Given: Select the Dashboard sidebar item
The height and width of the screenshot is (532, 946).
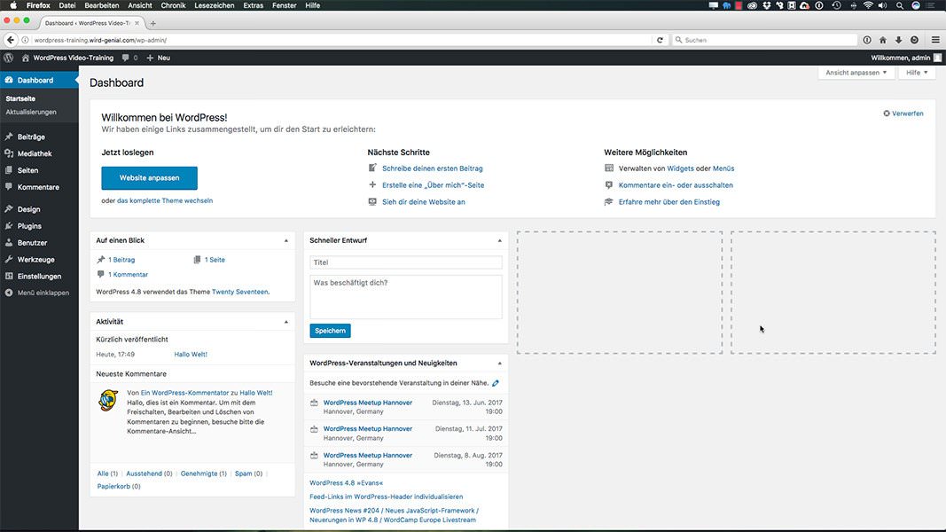Looking at the screenshot, I should pos(39,80).
